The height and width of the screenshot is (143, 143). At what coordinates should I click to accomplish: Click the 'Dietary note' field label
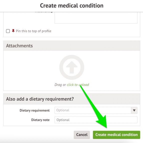click(x=40, y=120)
